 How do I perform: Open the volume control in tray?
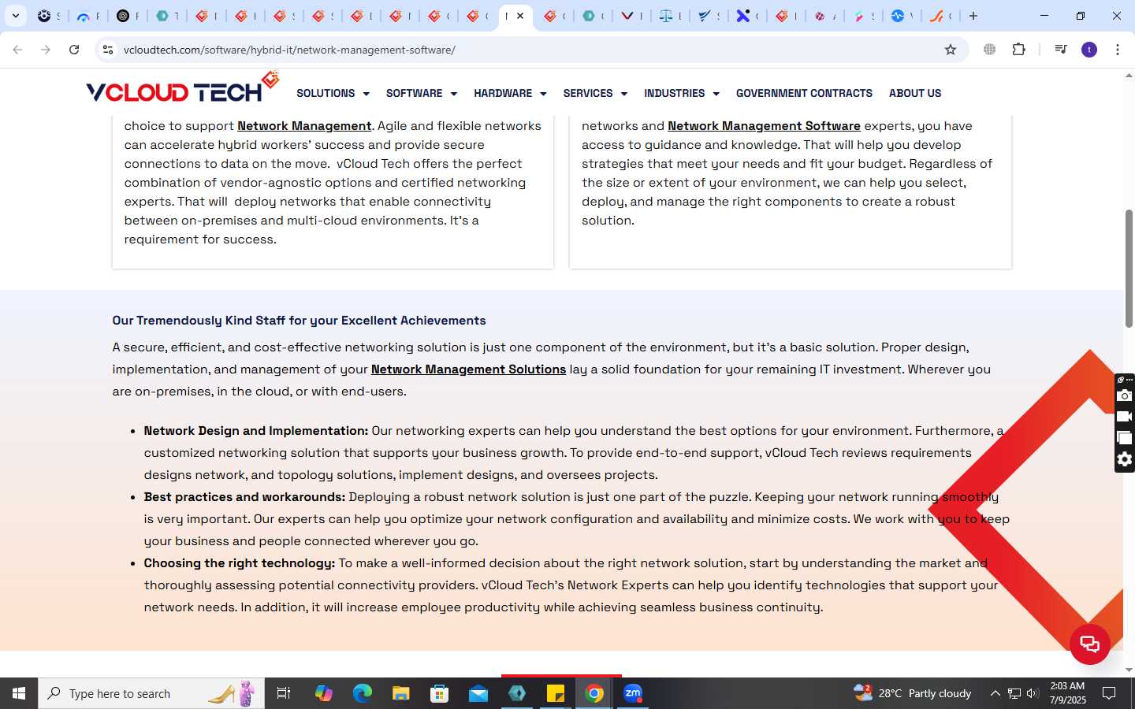[1033, 693]
